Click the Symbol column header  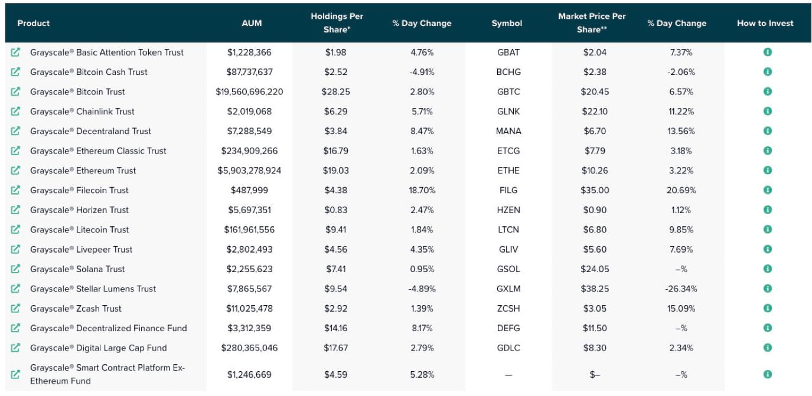(507, 23)
